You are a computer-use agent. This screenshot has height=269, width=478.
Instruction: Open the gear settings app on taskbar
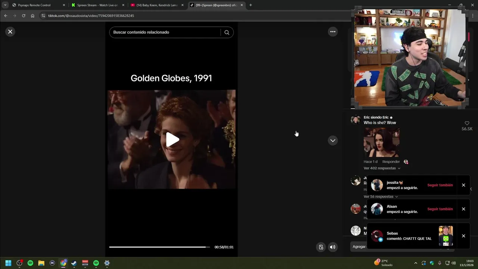(x=107, y=263)
